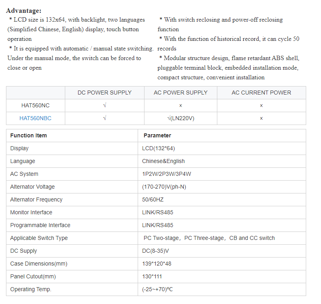
Task: Click the Advantage heading
Action: click(x=24, y=11)
